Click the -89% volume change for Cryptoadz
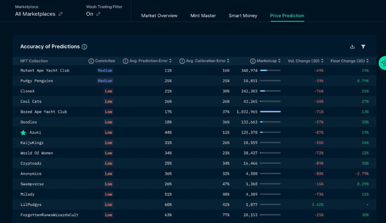 click(319, 163)
